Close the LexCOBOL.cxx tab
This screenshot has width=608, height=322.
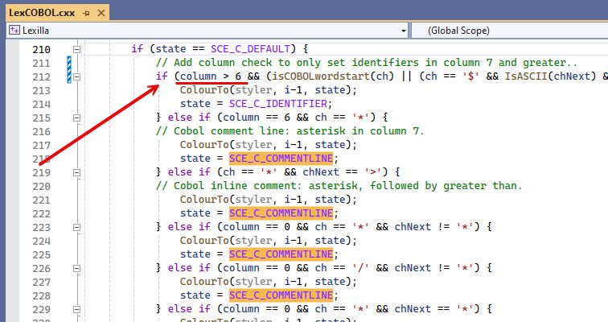(101, 13)
